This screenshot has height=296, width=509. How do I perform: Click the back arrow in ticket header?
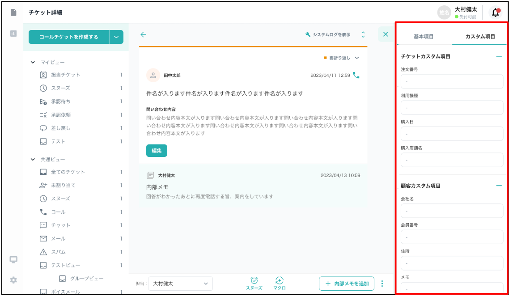pos(143,34)
